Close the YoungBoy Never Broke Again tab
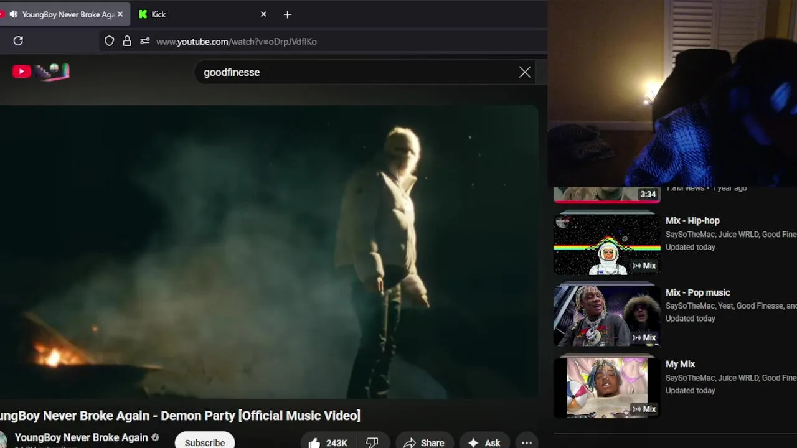 click(120, 14)
